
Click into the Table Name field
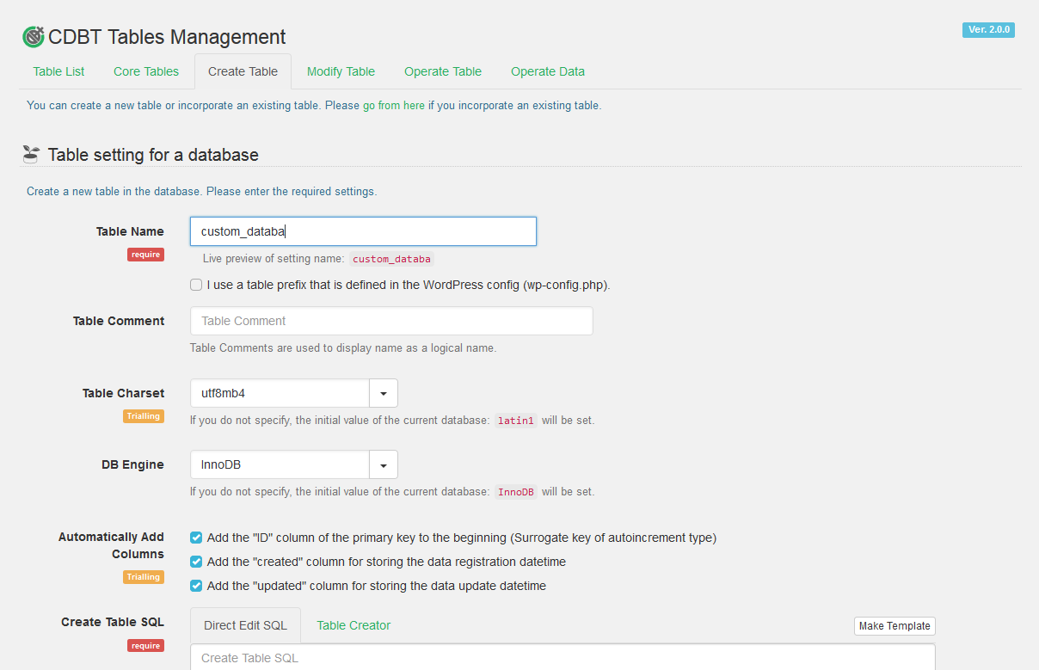363,231
